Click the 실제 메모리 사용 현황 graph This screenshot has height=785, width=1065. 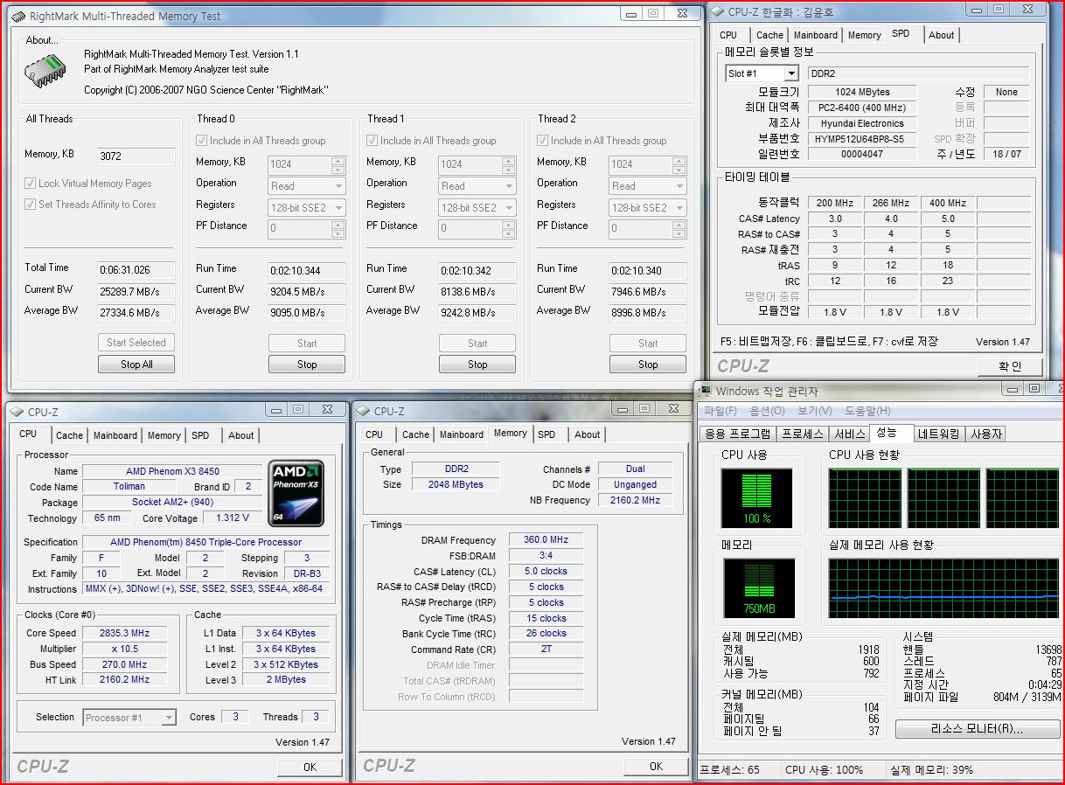point(943,589)
